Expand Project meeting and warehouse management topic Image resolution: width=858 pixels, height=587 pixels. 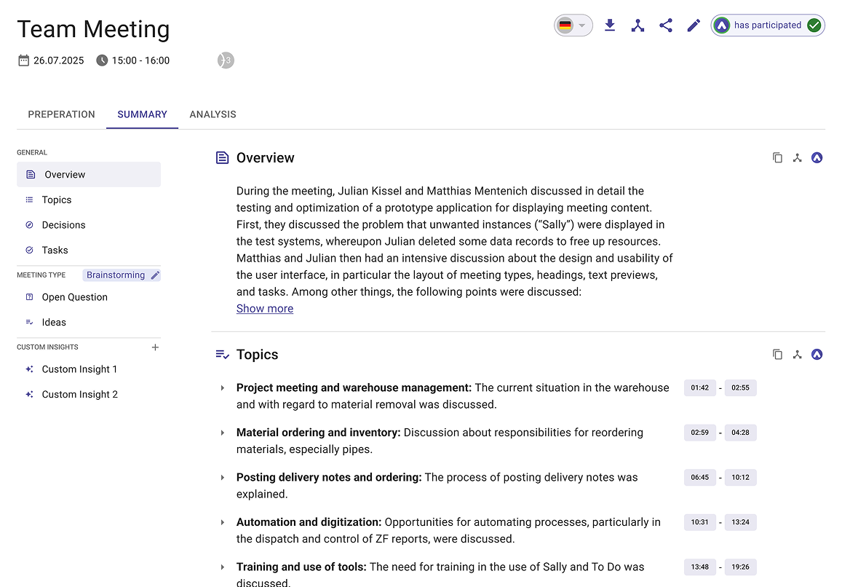click(223, 388)
